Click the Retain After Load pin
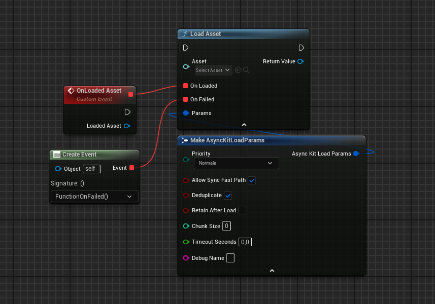435x304 pixels. [x=186, y=210]
